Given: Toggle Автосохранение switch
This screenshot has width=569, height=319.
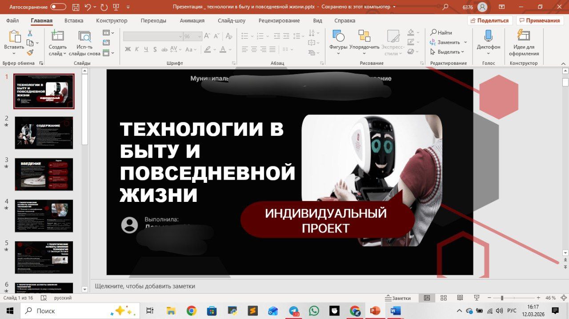Looking at the screenshot, I should click(58, 7).
